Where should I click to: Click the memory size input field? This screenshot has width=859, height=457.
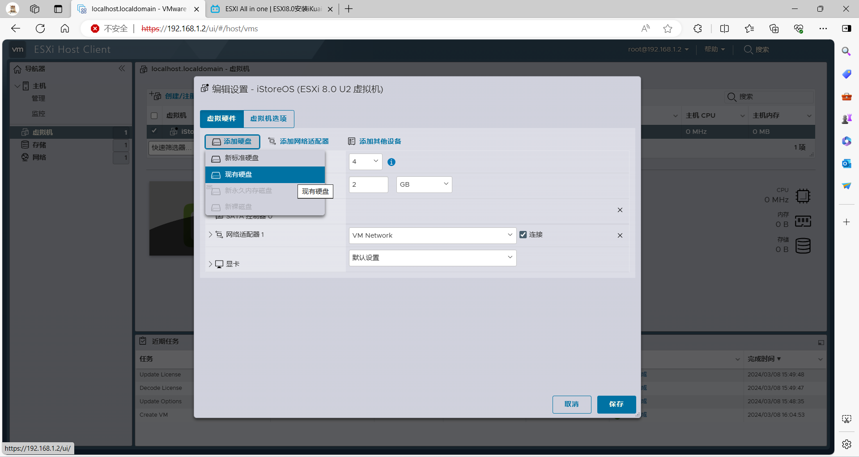(x=368, y=184)
